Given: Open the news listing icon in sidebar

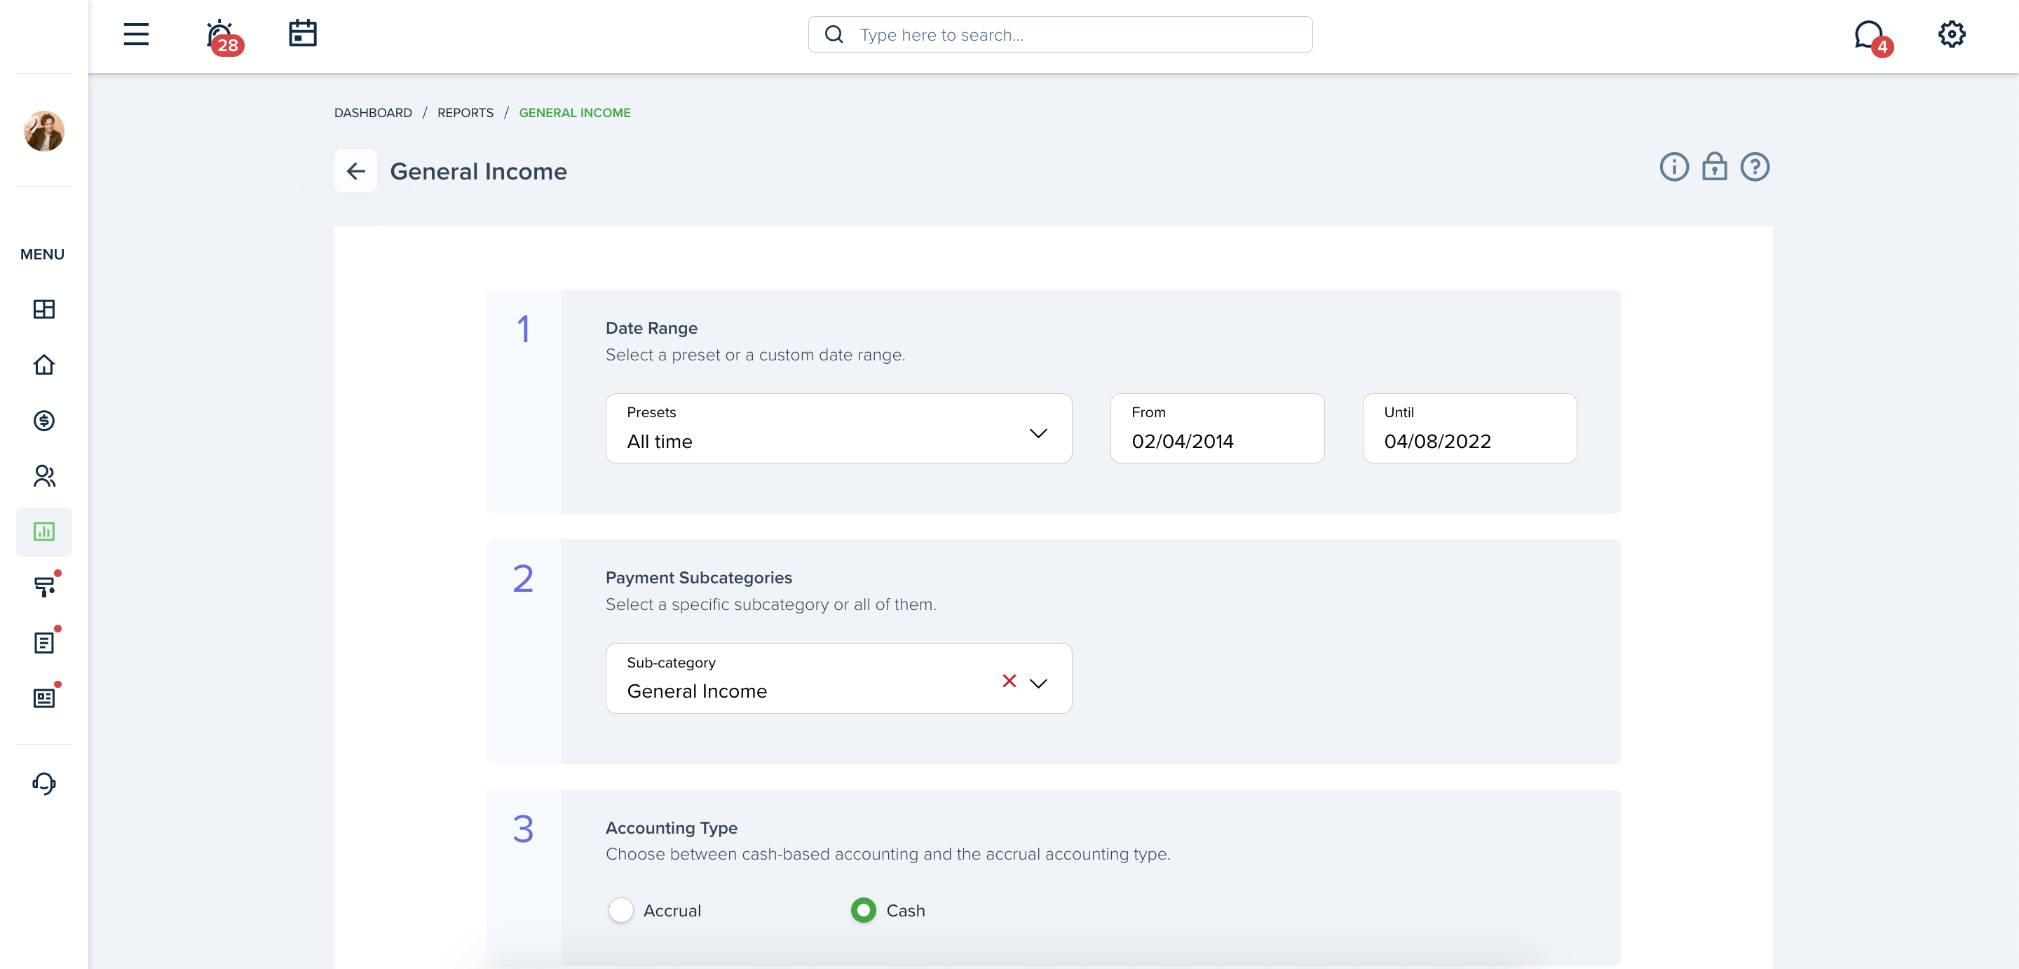Looking at the screenshot, I should 46,697.
